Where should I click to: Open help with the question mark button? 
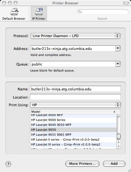8,164
